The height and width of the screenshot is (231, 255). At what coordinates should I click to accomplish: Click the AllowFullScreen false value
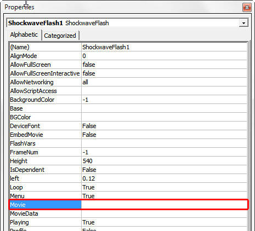[164, 65]
